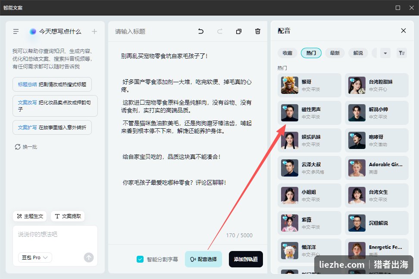The image size is (419, 279).
Task: Refresh suggestions with 换一批
Action: [26, 147]
